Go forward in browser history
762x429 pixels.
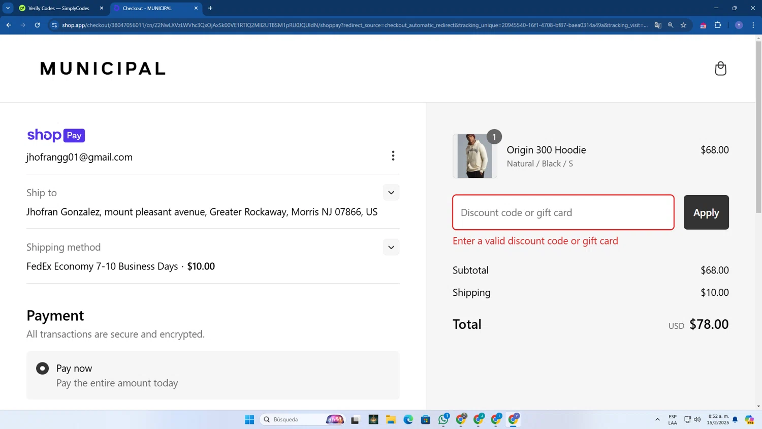click(23, 25)
